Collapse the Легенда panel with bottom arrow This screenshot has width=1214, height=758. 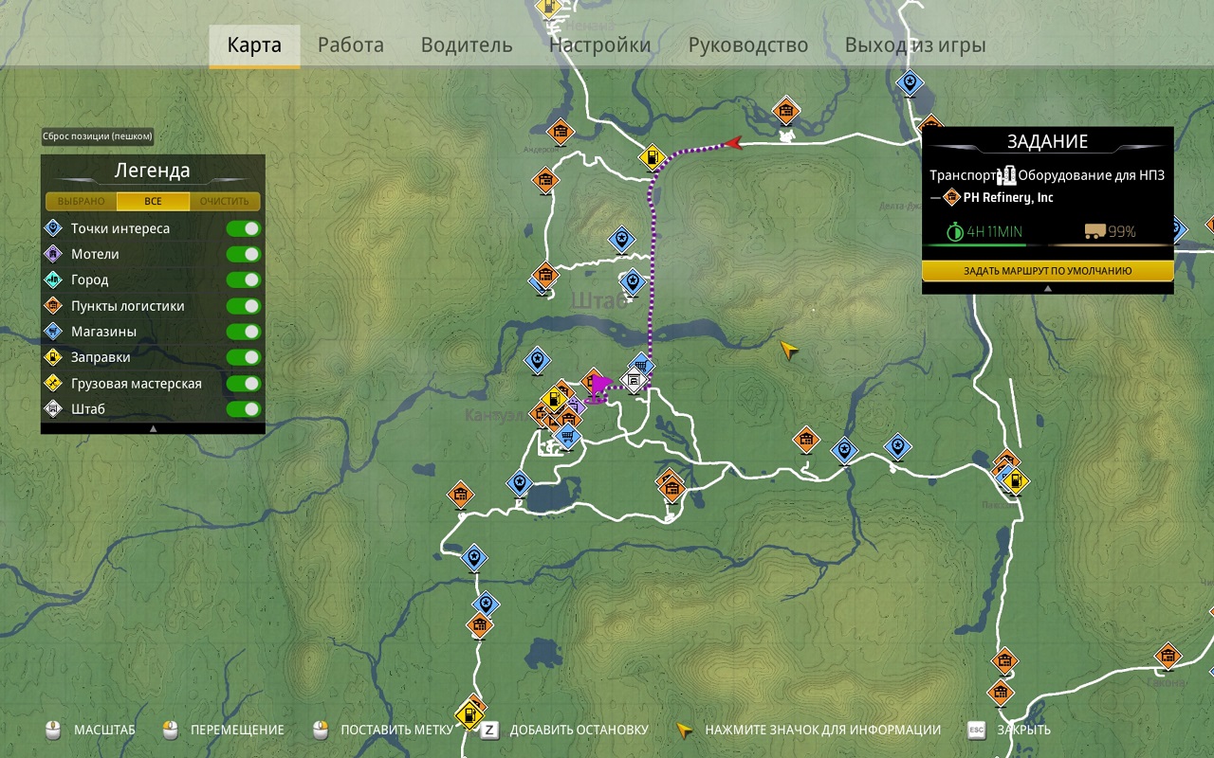click(x=153, y=429)
